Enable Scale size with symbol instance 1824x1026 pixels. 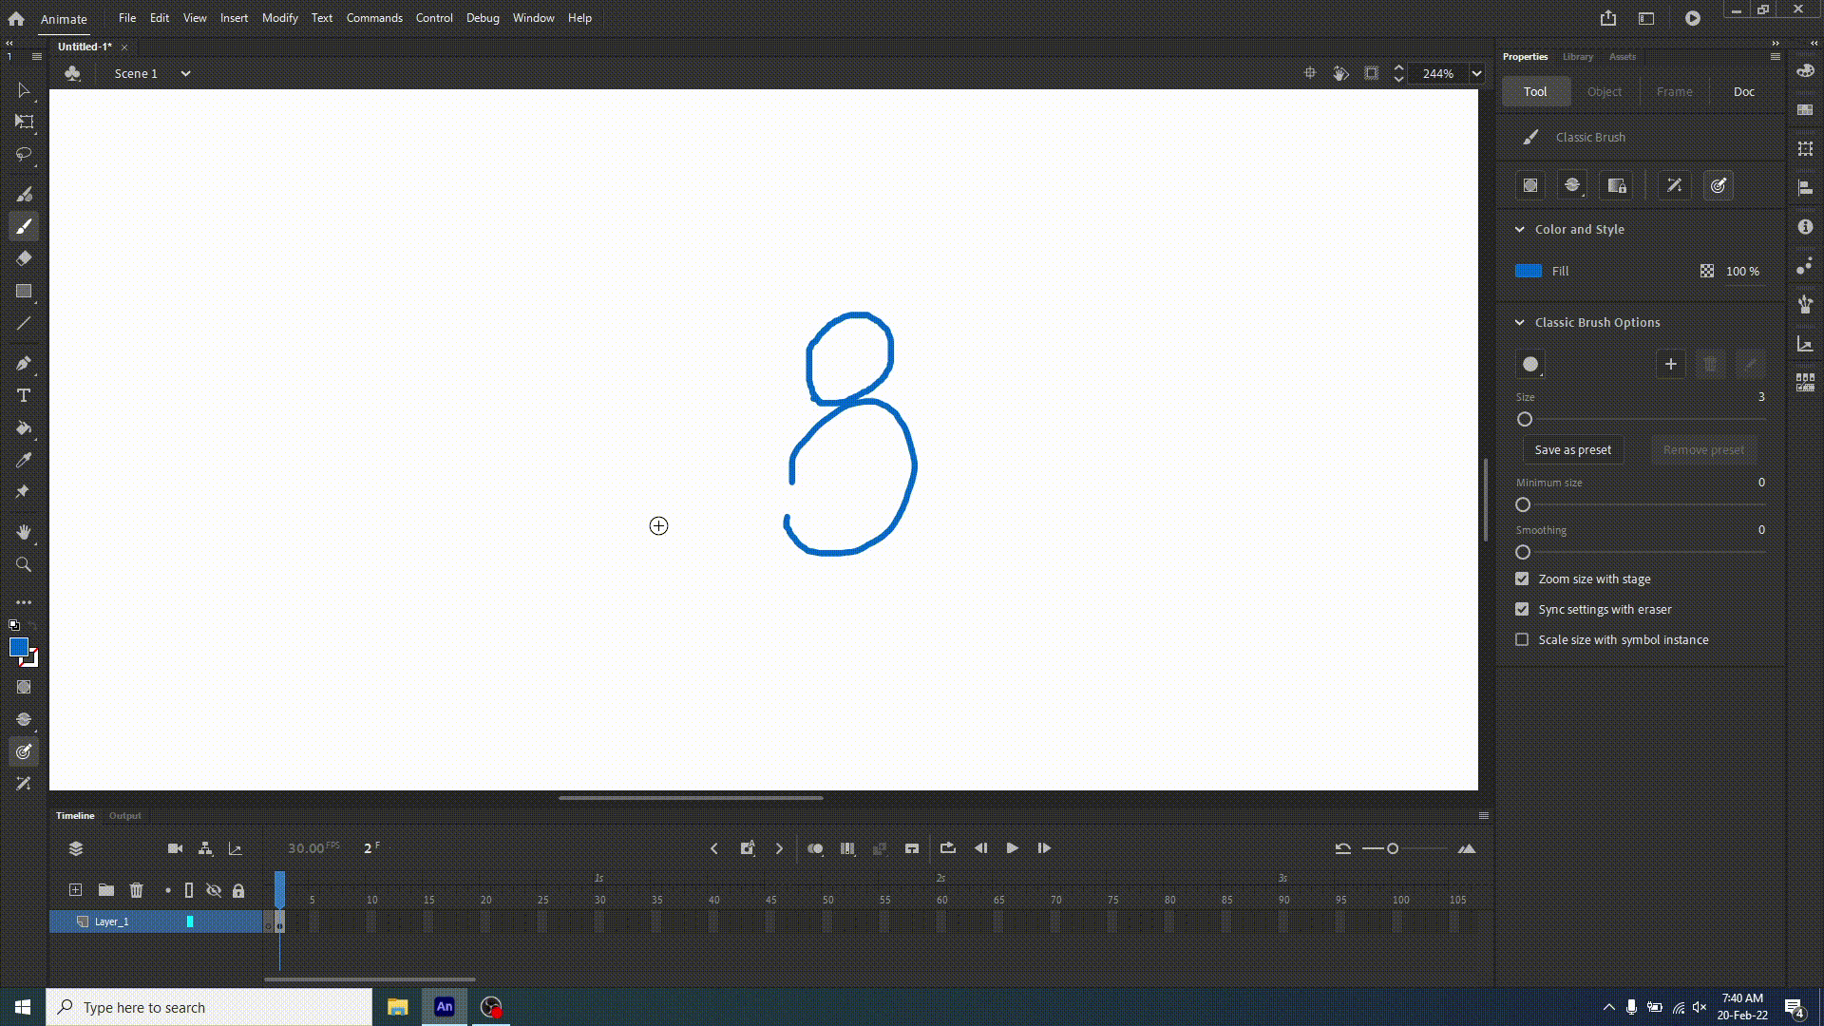(x=1522, y=639)
